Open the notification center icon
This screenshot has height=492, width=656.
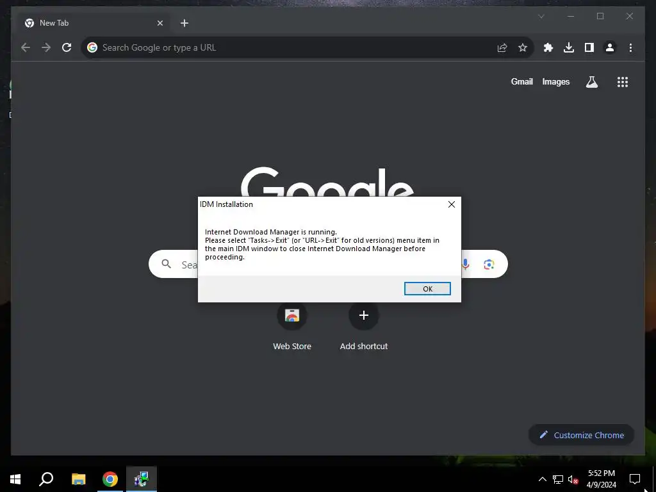635,479
